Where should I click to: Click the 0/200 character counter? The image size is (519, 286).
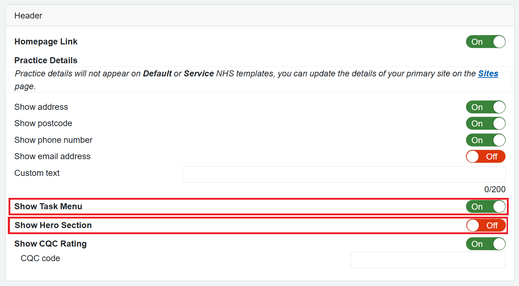(x=495, y=189)
